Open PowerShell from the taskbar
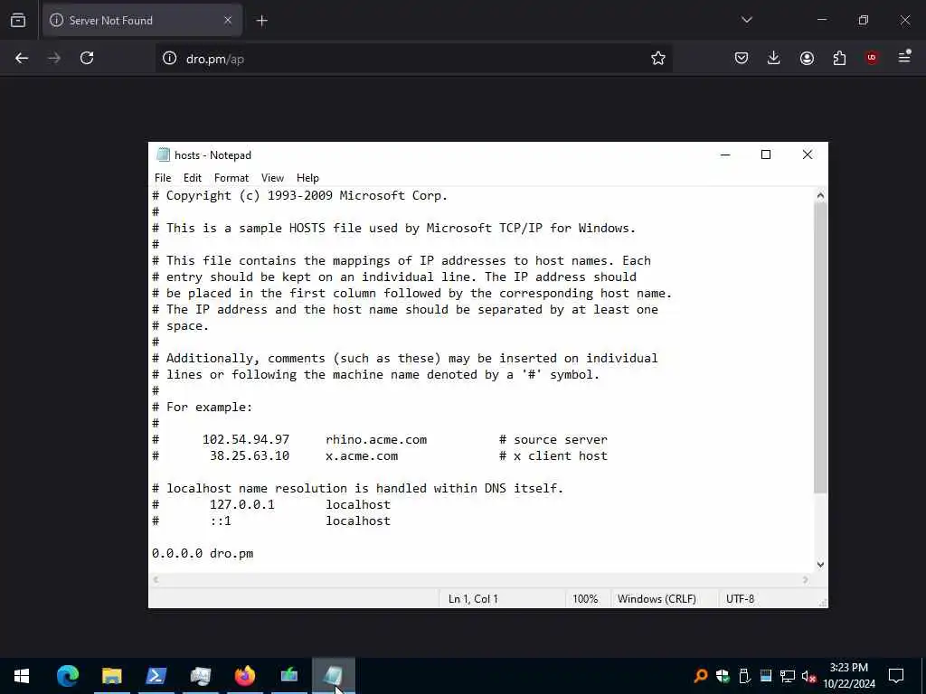The width and height of the screenshot is (926, 694). tap(156, 676)
